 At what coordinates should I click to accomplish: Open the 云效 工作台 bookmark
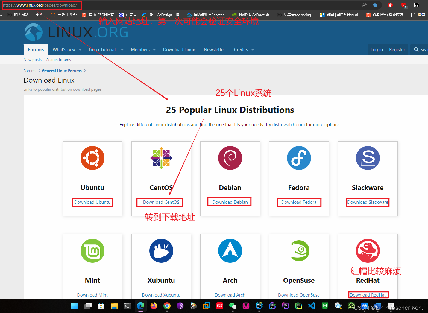click(x=64, y=15)
